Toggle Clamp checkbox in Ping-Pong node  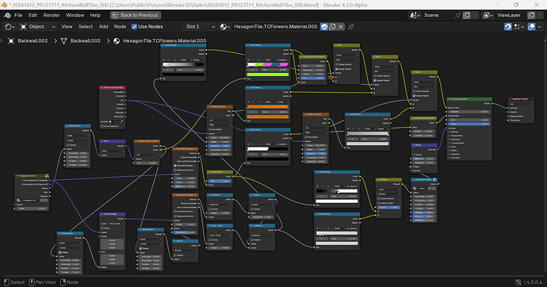pos(210,239)
